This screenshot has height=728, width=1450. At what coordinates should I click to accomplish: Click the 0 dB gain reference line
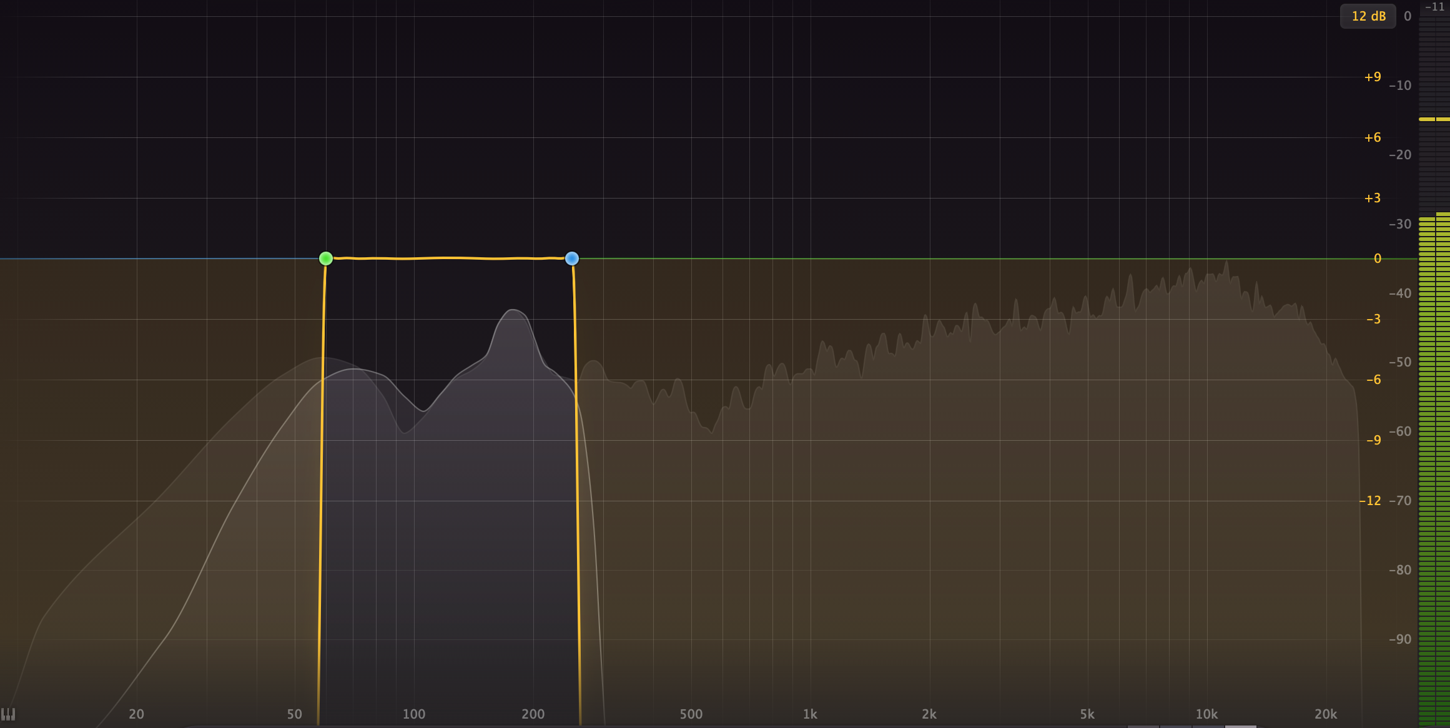(937, 258)
